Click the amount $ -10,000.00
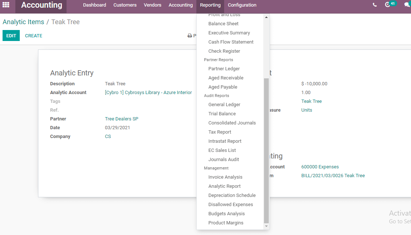 pos(314,84)
